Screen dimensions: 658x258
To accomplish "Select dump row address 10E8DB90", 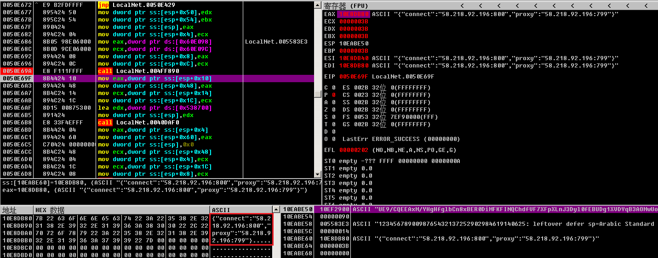I will point(17,225).
